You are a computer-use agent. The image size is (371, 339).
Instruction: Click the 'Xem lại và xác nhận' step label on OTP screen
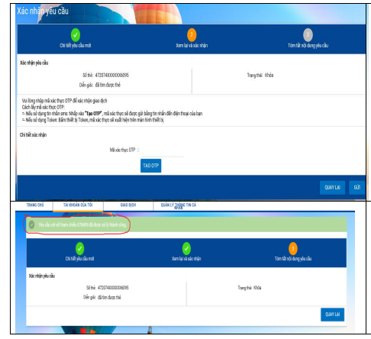[x=192, y=46]
